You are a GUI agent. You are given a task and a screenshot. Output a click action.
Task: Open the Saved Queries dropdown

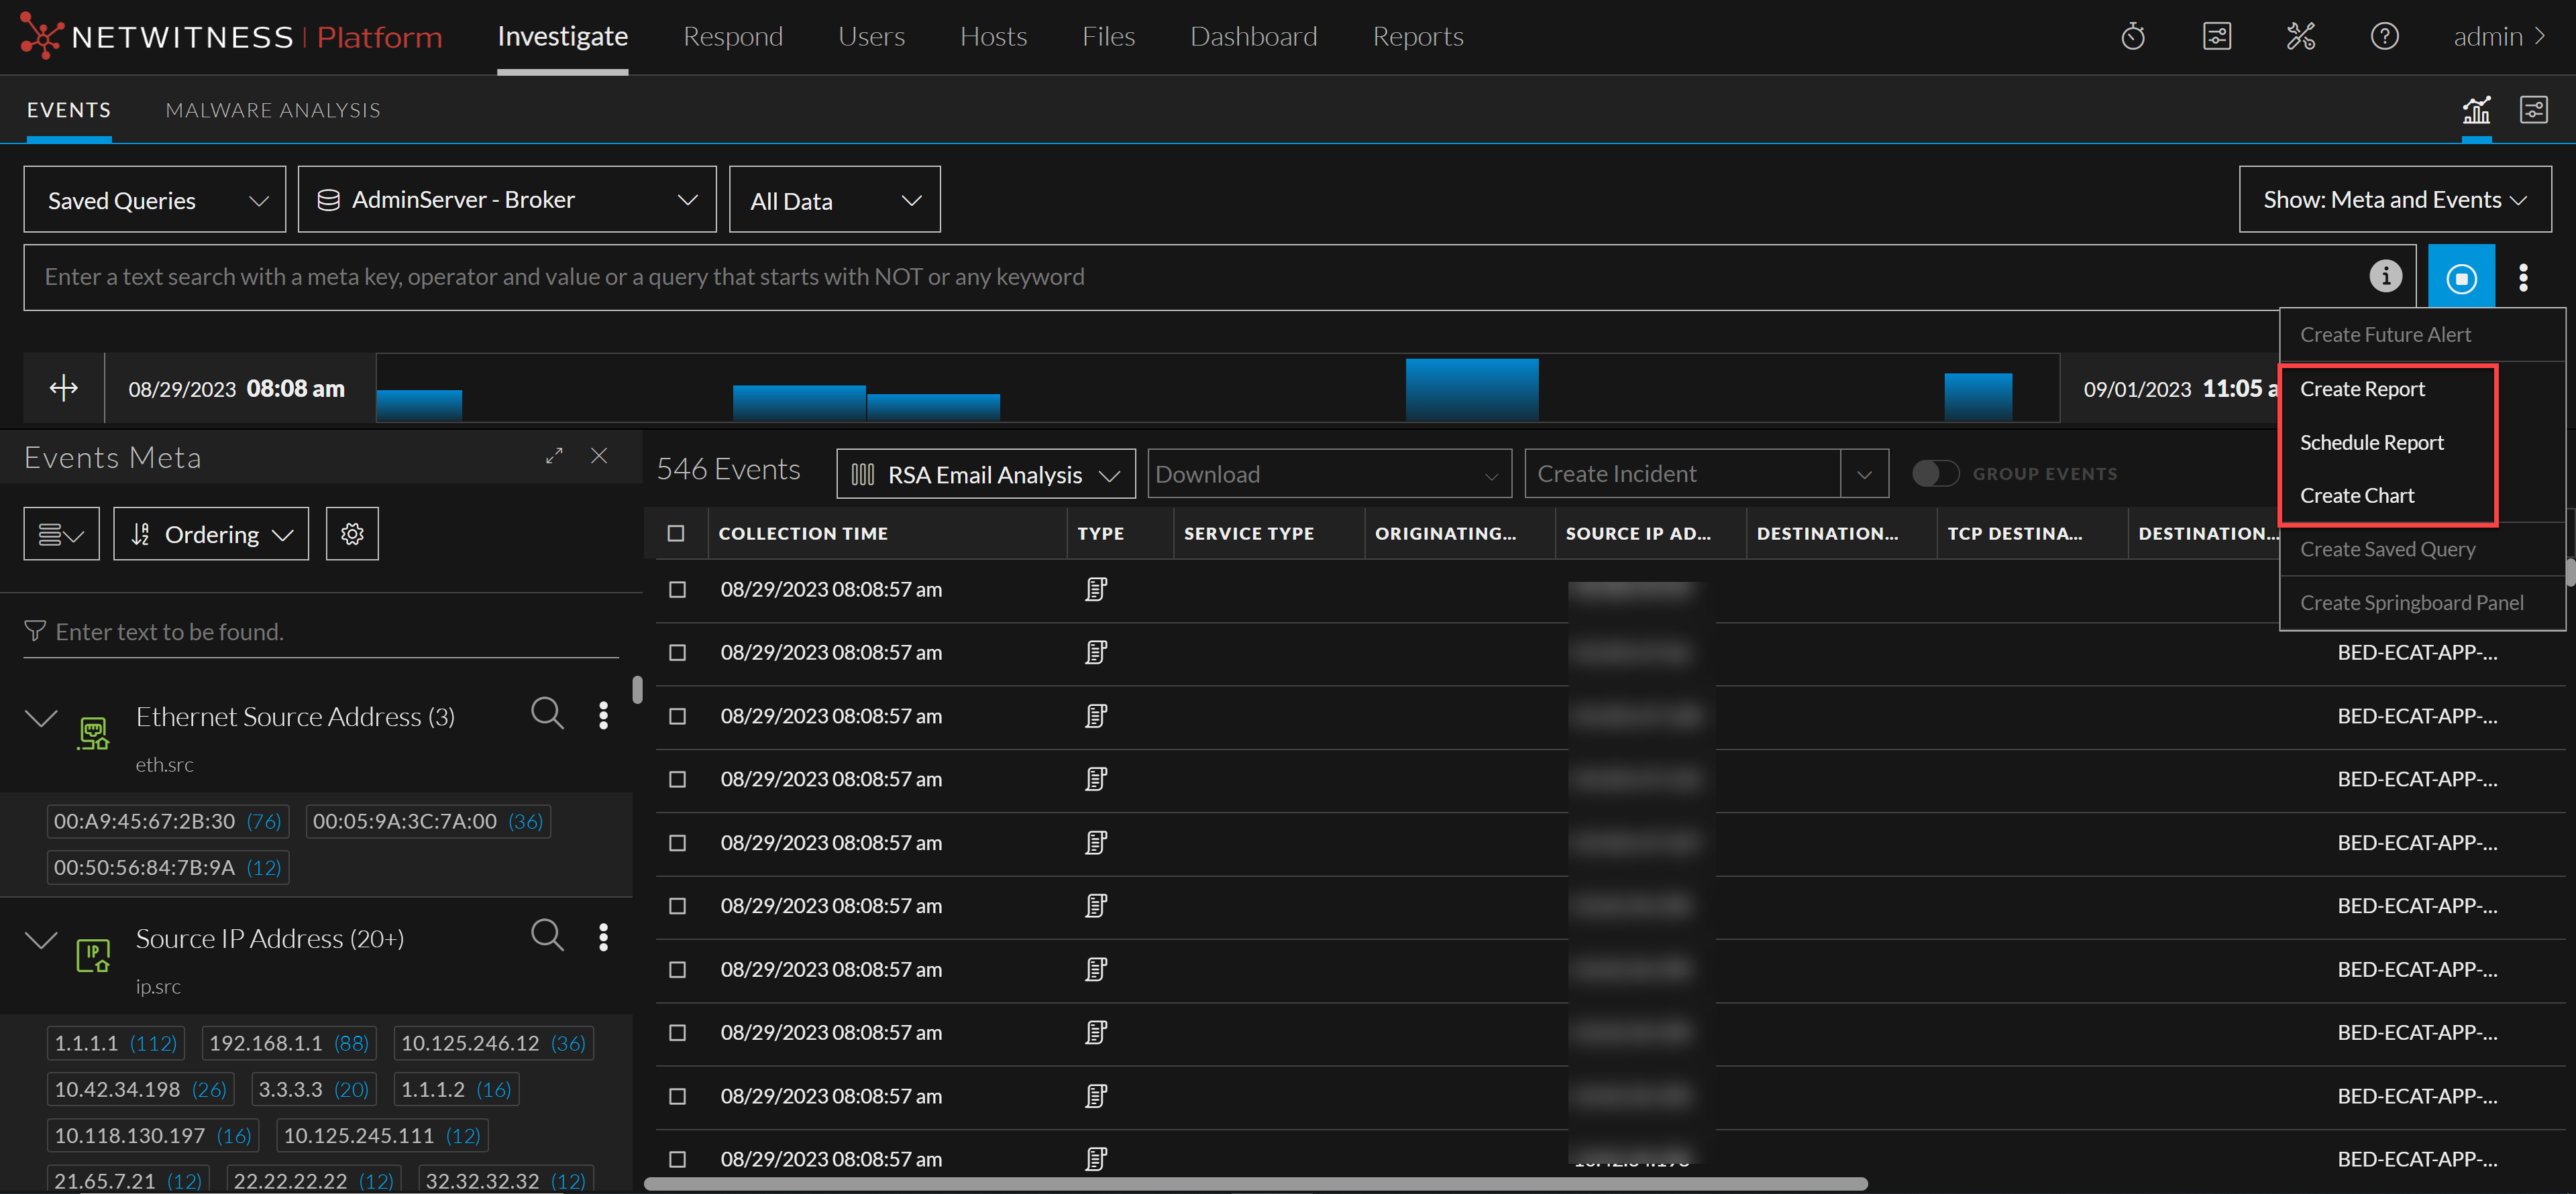click(x=155, y=200)
